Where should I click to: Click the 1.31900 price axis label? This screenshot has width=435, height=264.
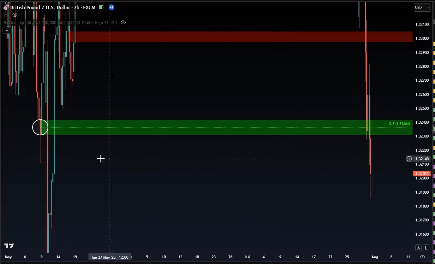(422, 192)
